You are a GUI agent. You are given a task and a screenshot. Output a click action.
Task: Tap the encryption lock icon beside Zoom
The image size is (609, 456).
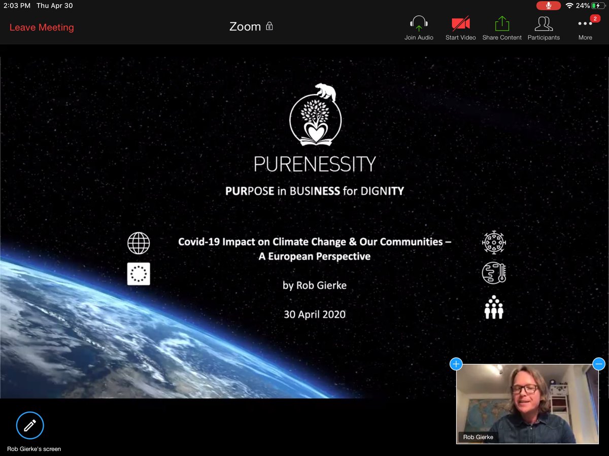tap(269, 26)
